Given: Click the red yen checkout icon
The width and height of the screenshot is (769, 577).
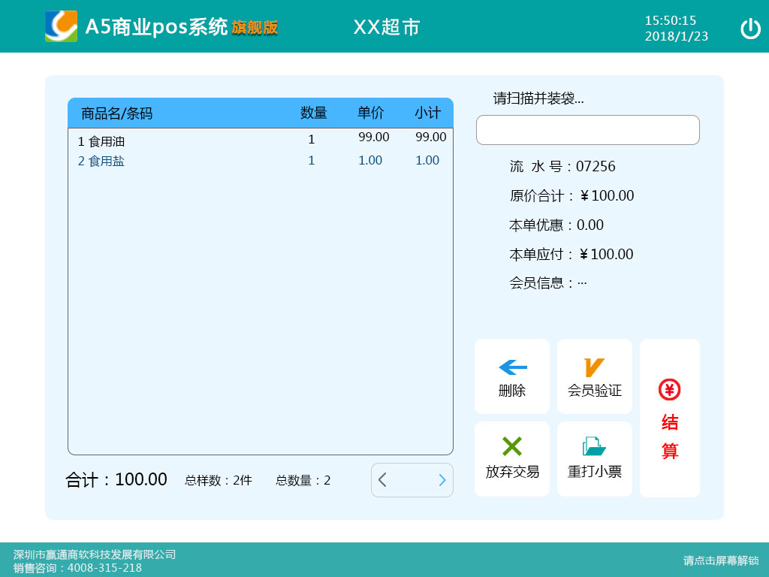Looking at the screenshot, I should pos(669,389).
